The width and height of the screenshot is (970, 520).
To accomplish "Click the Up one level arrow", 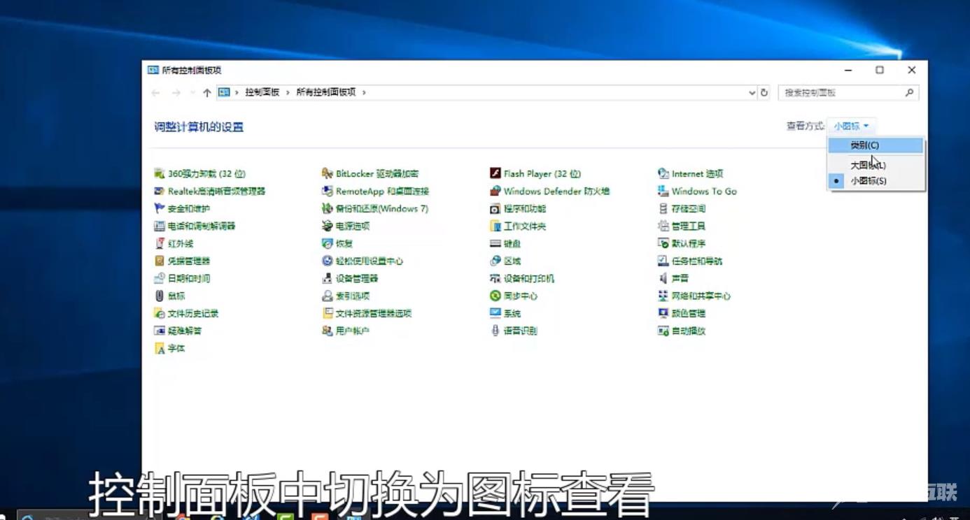I will pos(207,92).
